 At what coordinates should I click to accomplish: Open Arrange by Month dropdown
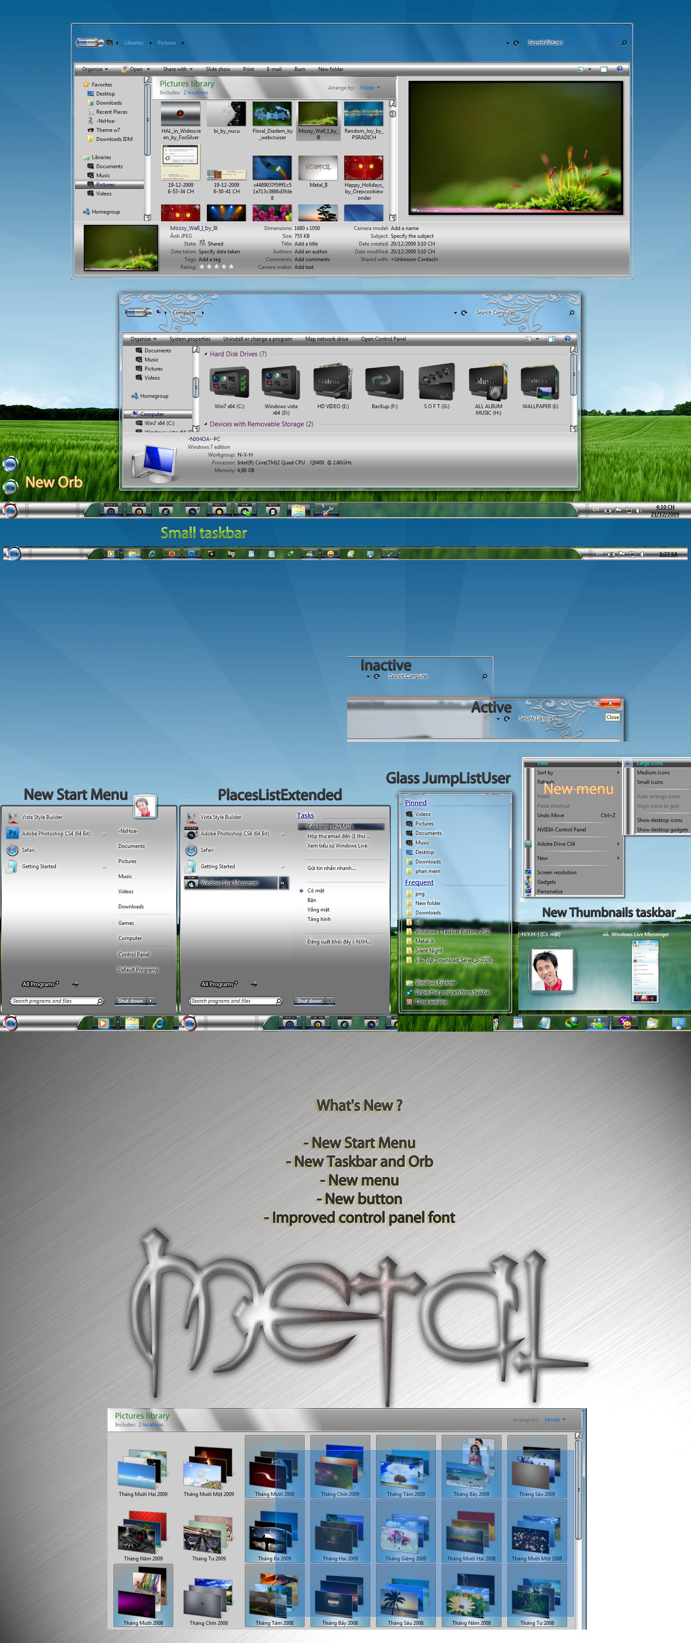(555, 1420)
